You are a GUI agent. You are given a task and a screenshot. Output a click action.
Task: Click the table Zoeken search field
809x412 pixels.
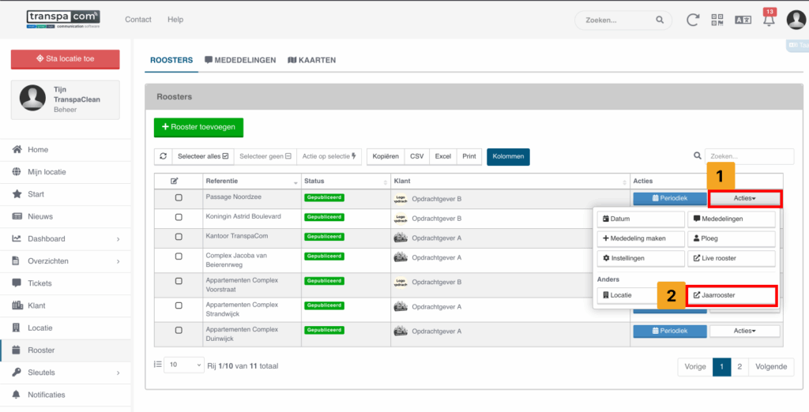(x=748, y=156)
